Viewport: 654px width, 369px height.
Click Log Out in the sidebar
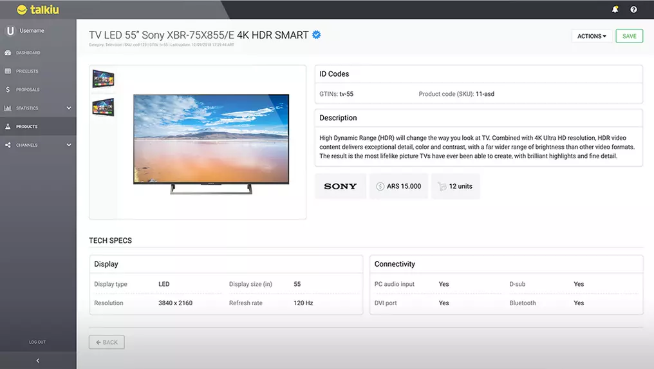[37, 342]
